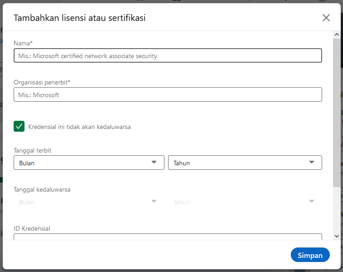The height and width of the screenshot is (272, 343).
Task: Click the 'Nama*' field label
Action: click(23, 43)
